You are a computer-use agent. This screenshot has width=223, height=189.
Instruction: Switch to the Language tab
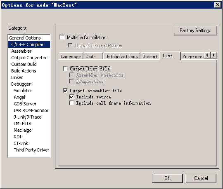click(71, 56)
